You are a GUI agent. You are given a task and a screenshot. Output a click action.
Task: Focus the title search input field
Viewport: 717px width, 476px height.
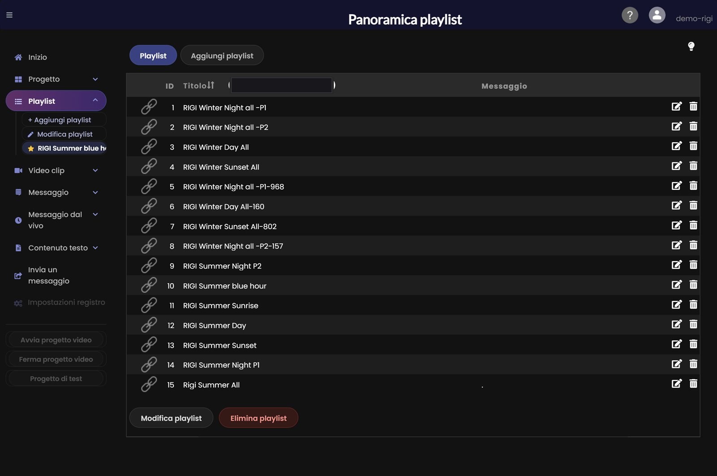(281, 85)
